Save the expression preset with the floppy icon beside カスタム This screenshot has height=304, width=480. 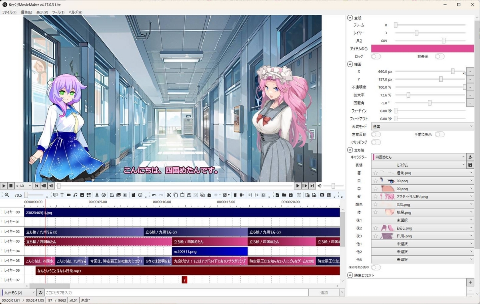pos(470,165)
